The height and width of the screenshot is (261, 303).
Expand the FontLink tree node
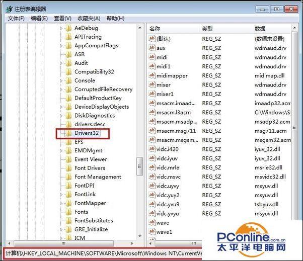click(x=61, y=195)
